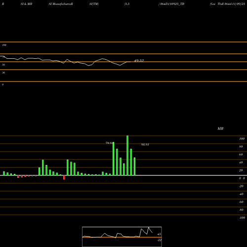Click the "SI(TM)" header label
The image size is (247, 247).
pos(94,4)
